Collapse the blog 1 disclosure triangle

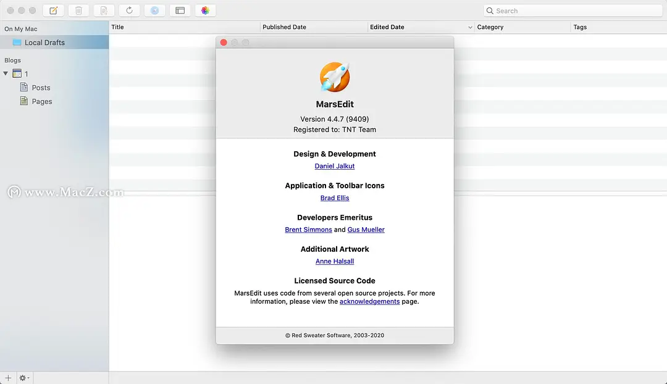(6, 73)
